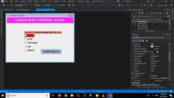Click the ForeColor black color swatch
The height and width of the screenshot is (98, 174).
tap(152, 80)
